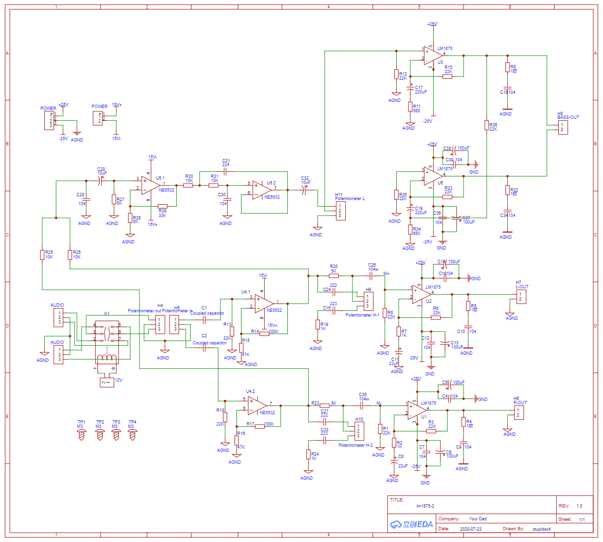Screen dimensions: 603x542
Task: Click the 'M+' net label
Action: 386,274
